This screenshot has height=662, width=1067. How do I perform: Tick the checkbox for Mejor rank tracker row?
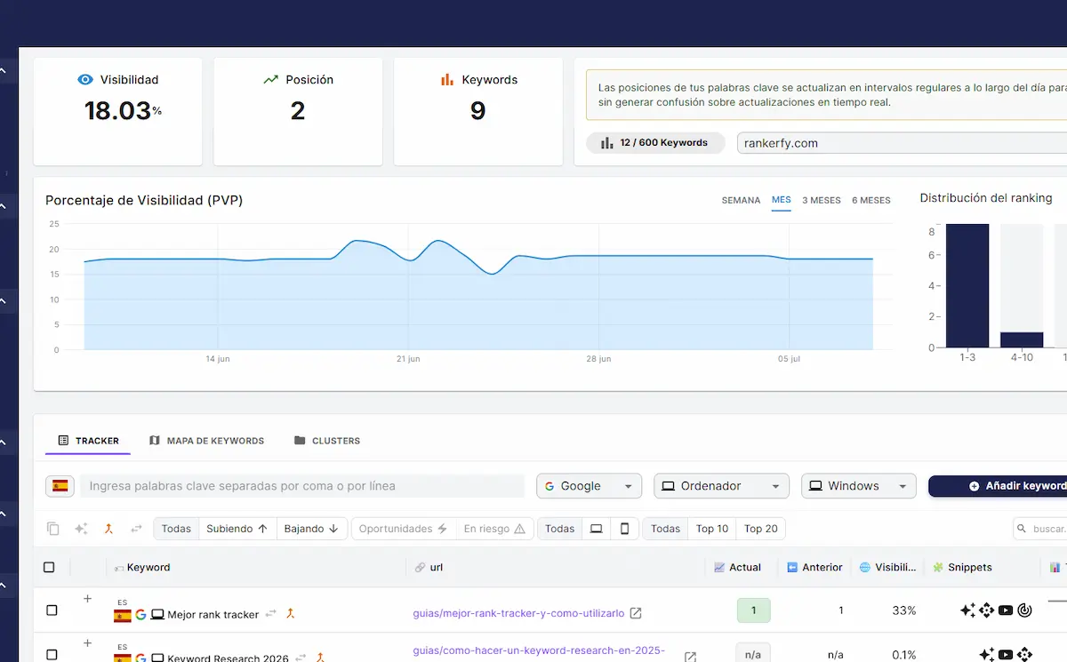tap(52, 610)
